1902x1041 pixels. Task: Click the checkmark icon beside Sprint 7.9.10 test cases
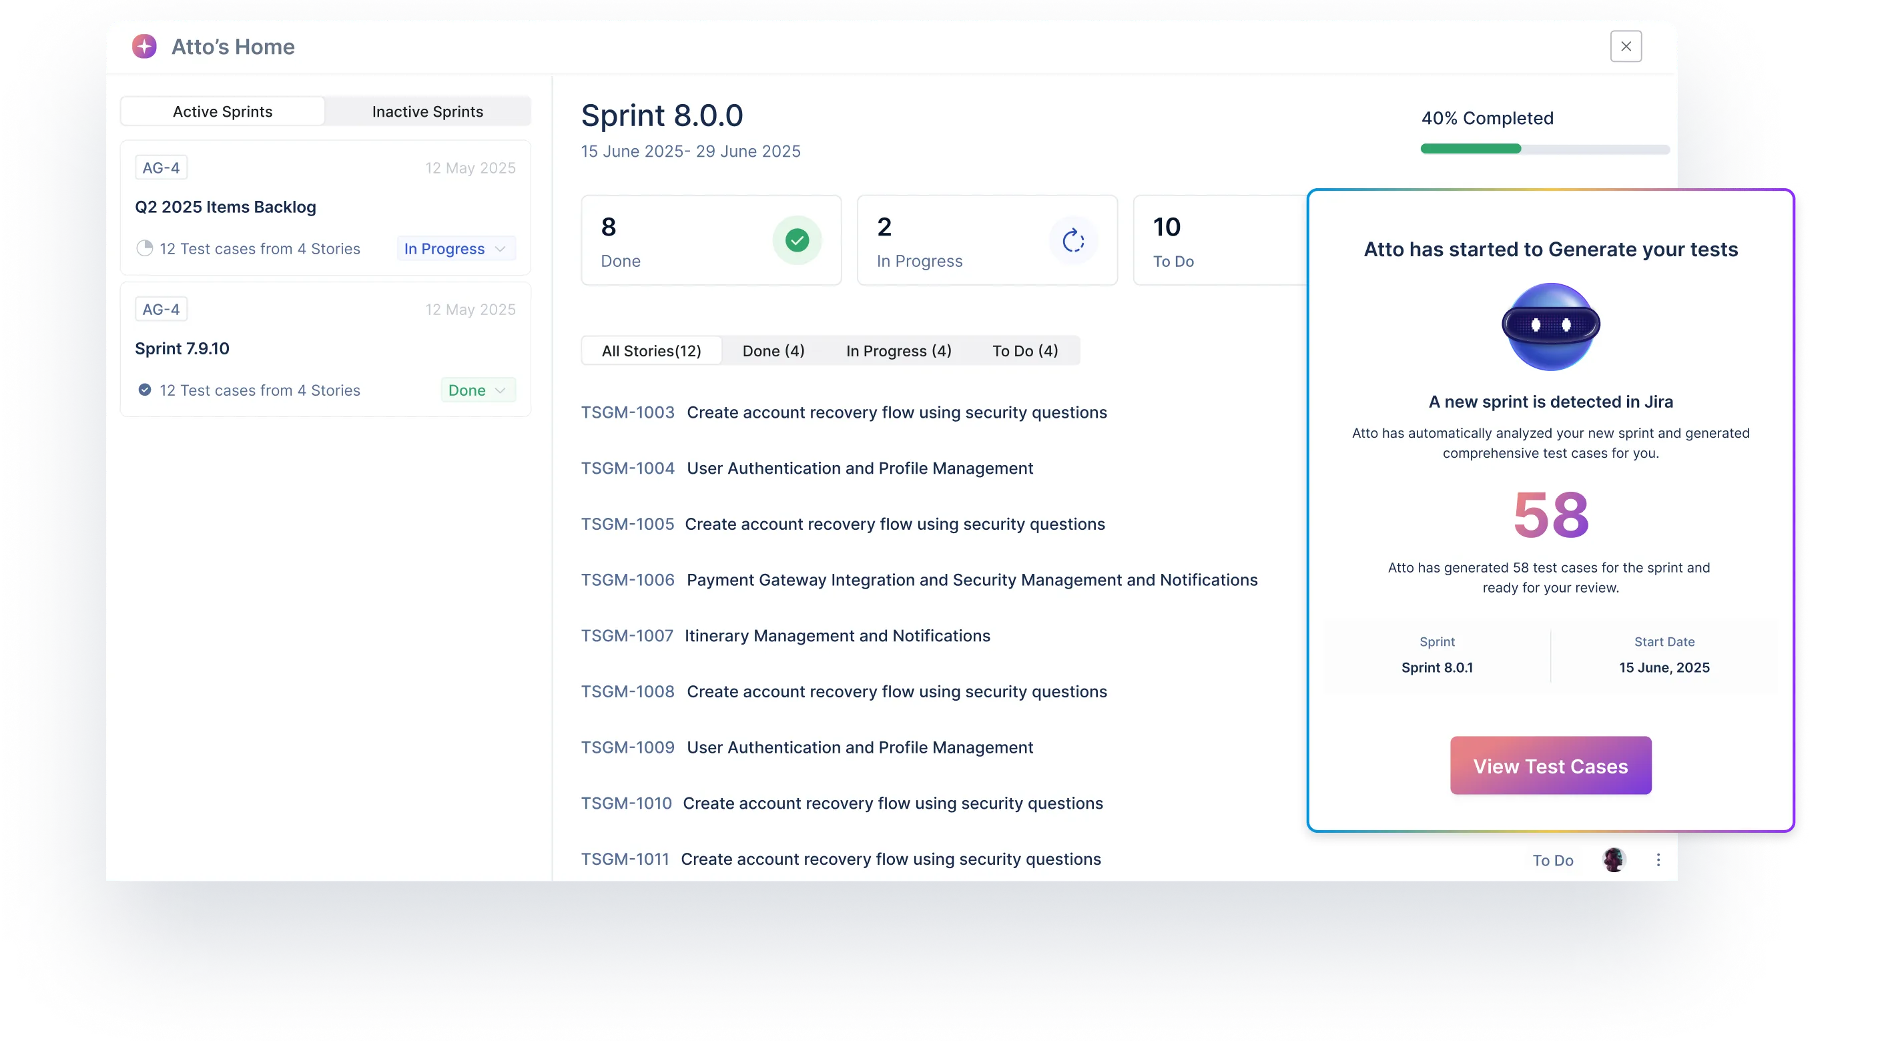[x=145, y=389]
